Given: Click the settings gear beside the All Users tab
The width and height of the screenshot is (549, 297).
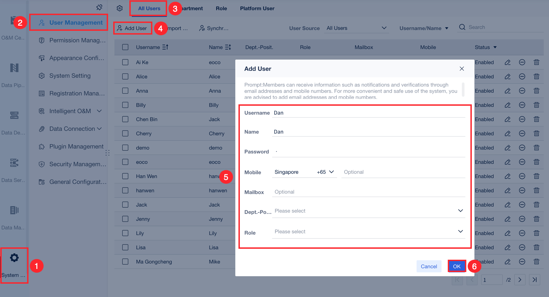Looking at the screenshot, I should point(119,8).
